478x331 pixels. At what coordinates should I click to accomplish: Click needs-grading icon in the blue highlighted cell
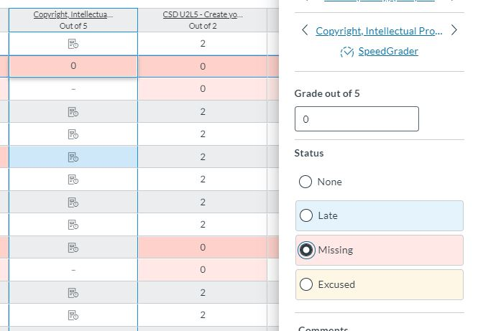(73, 157)
